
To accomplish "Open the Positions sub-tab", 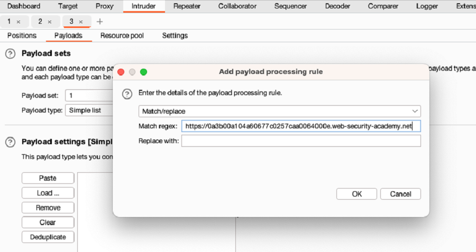I will pos(22,35).
